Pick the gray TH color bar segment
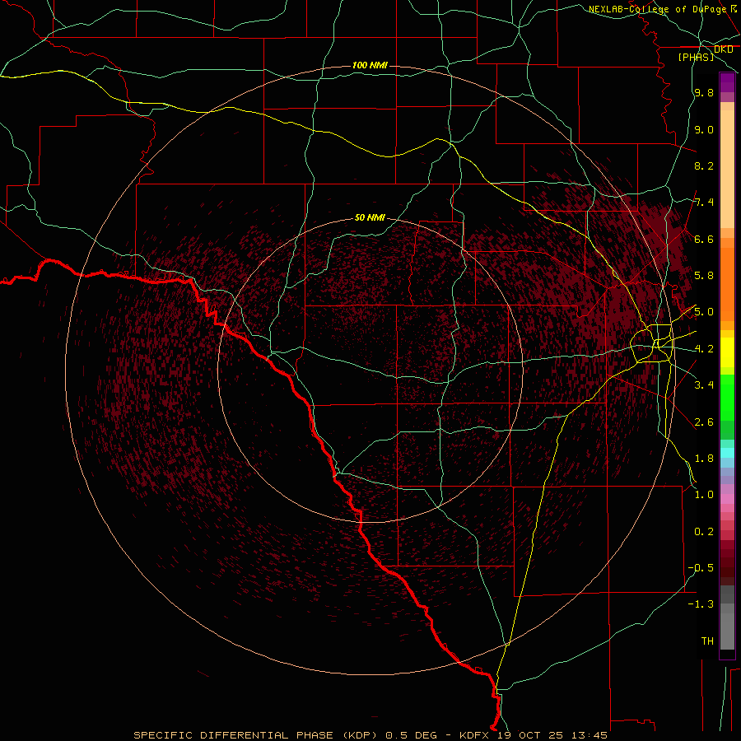 coord(727,631)
